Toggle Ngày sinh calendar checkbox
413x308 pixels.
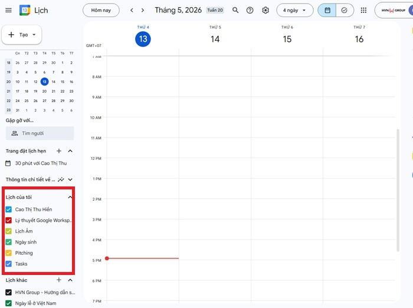[x=9, y=242]
